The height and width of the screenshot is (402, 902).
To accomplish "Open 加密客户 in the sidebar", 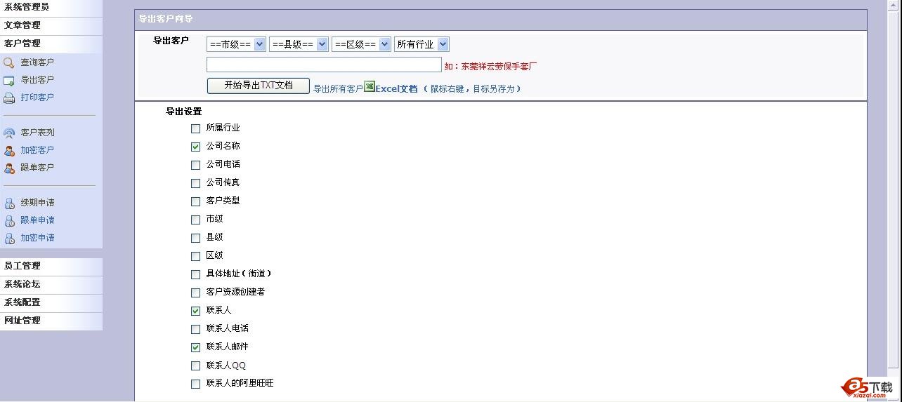I will tap(37, 150).
